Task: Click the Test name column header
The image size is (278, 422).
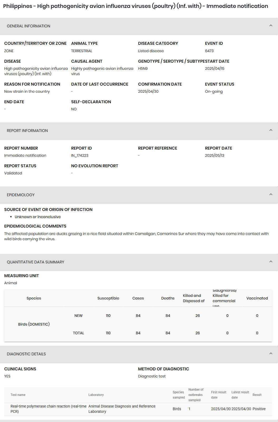Action: tap(18, 395)
